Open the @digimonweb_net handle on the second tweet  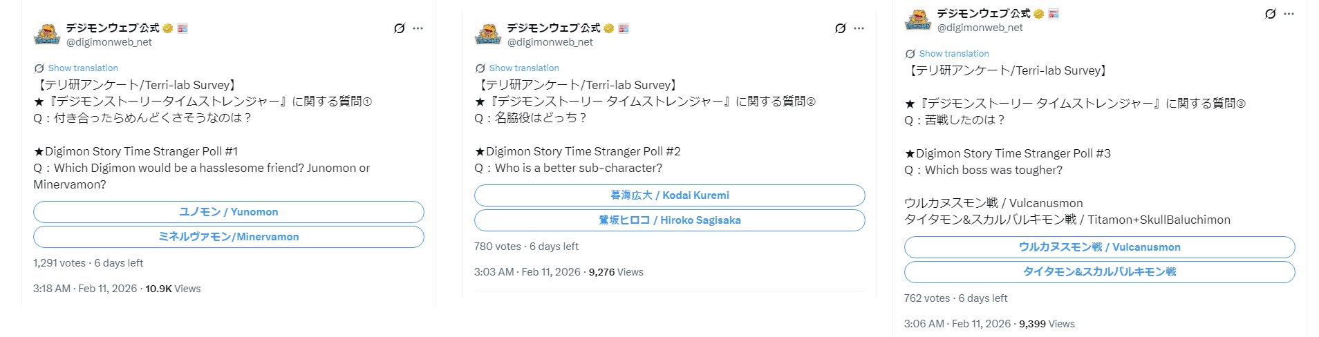(x=550, y=42)
